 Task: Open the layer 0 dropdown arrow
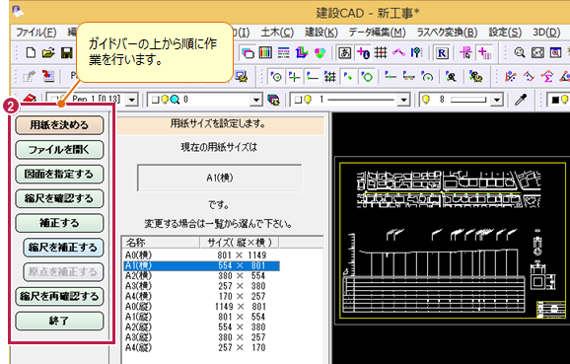tap(256, 100)
